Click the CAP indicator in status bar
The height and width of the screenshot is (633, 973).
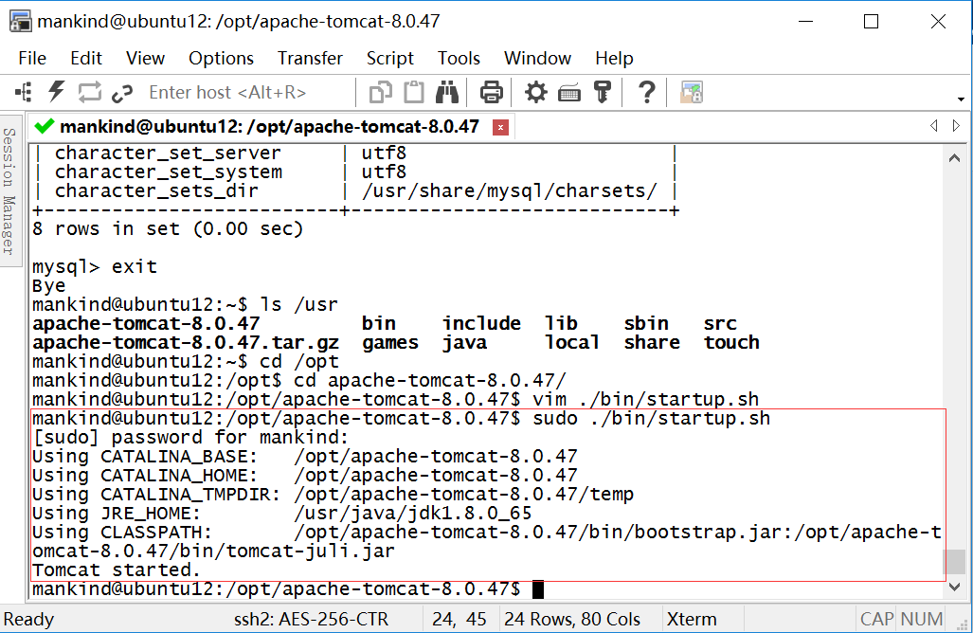[876, 620]
